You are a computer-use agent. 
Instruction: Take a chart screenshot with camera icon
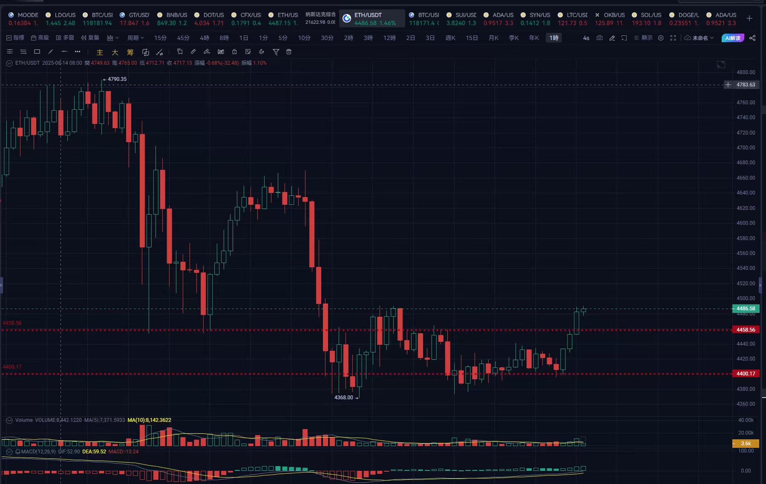tap(599, 38)
